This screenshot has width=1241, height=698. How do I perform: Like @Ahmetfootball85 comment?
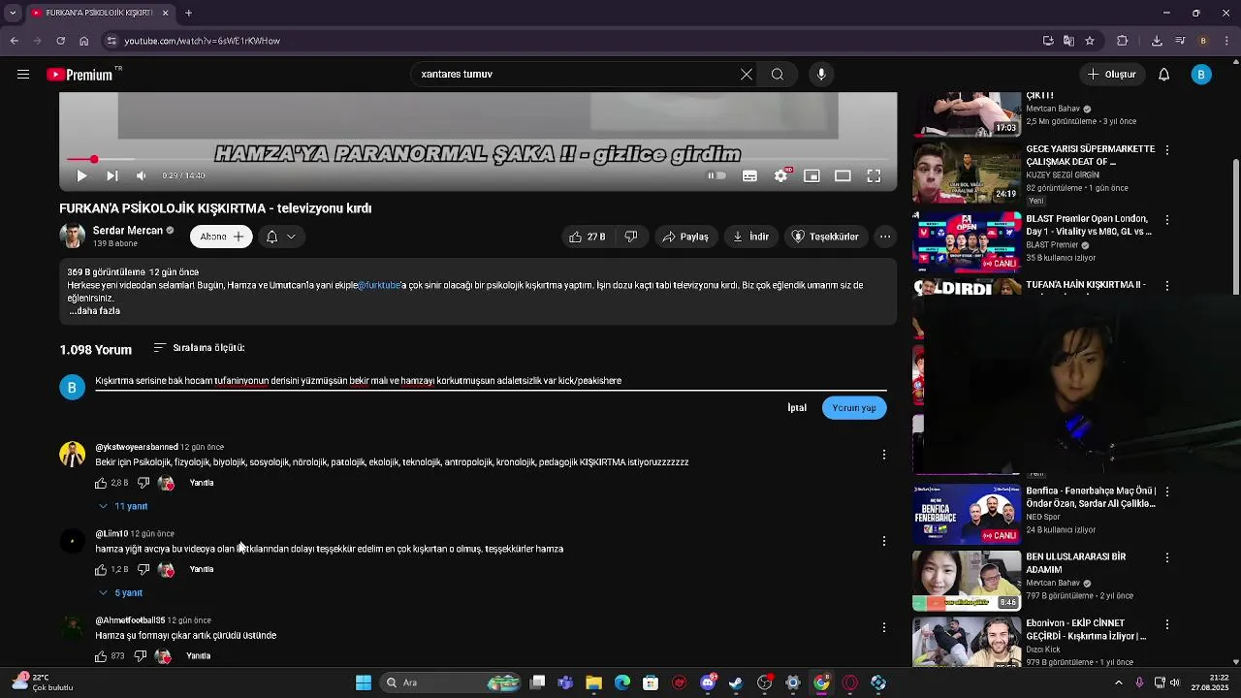coord(101,656)
